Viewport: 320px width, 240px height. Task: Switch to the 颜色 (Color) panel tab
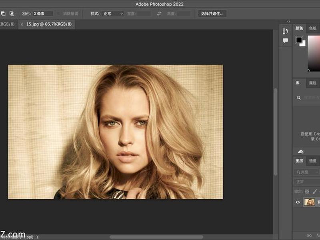[x=299, y=28]
